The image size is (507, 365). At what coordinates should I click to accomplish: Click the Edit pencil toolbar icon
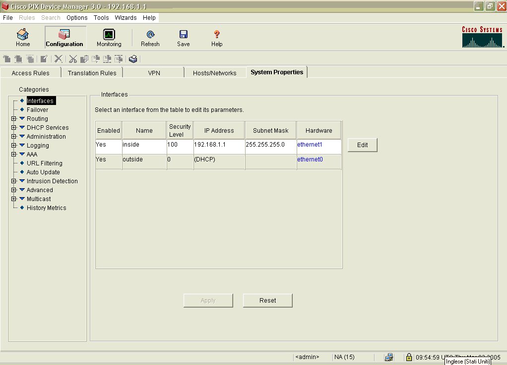click(44, 59)
